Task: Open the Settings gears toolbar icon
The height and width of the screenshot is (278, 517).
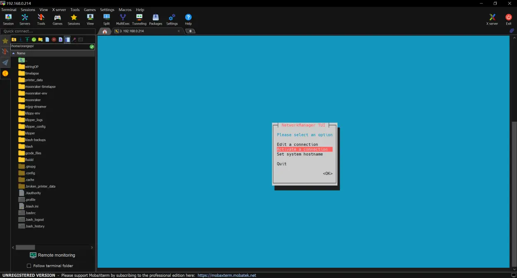Action: click(172, 19)
